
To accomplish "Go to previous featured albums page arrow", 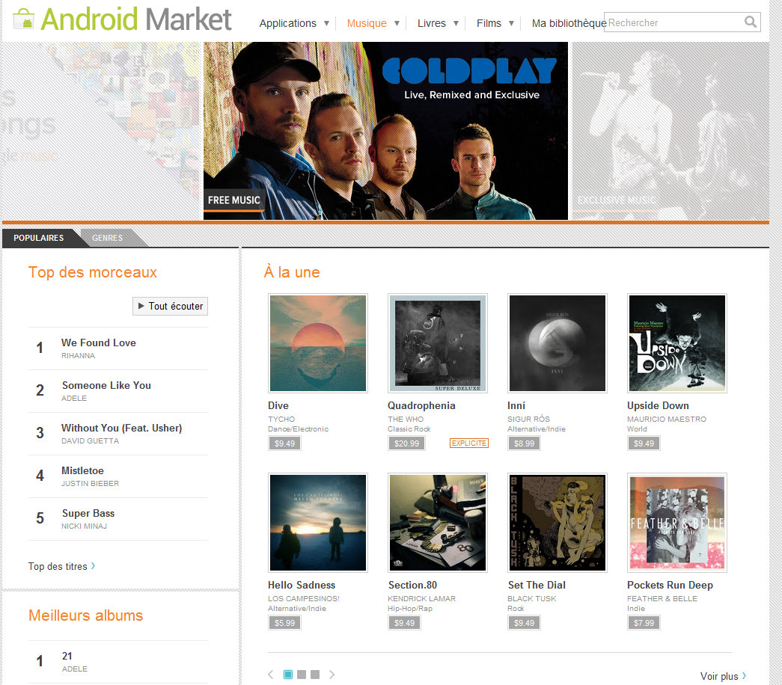I will pyautogui.click(x=271, y=675).
